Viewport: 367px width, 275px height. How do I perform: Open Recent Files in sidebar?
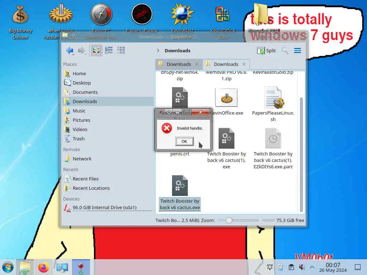(x=108, y=179)
